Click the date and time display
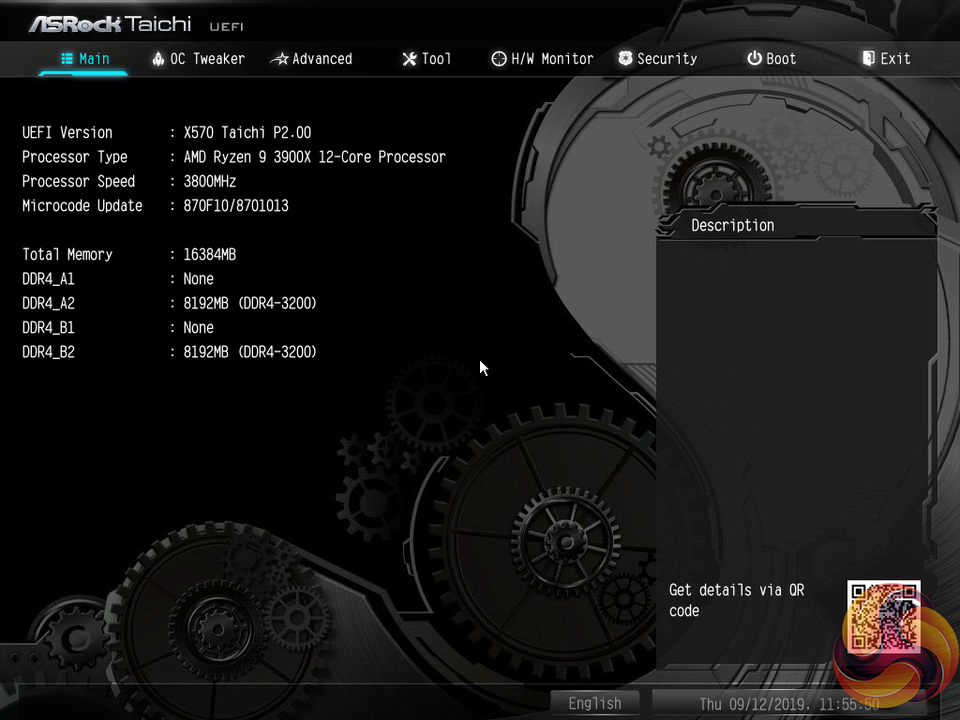Viewport: 960px width, 720px height. (788, 704)
